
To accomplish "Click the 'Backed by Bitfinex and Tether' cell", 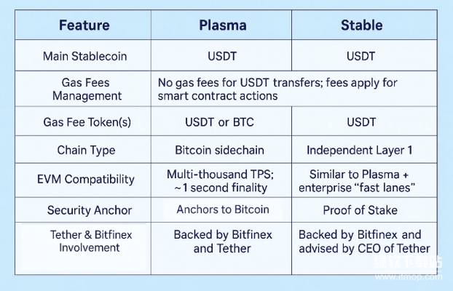I will tap(222, 242).
